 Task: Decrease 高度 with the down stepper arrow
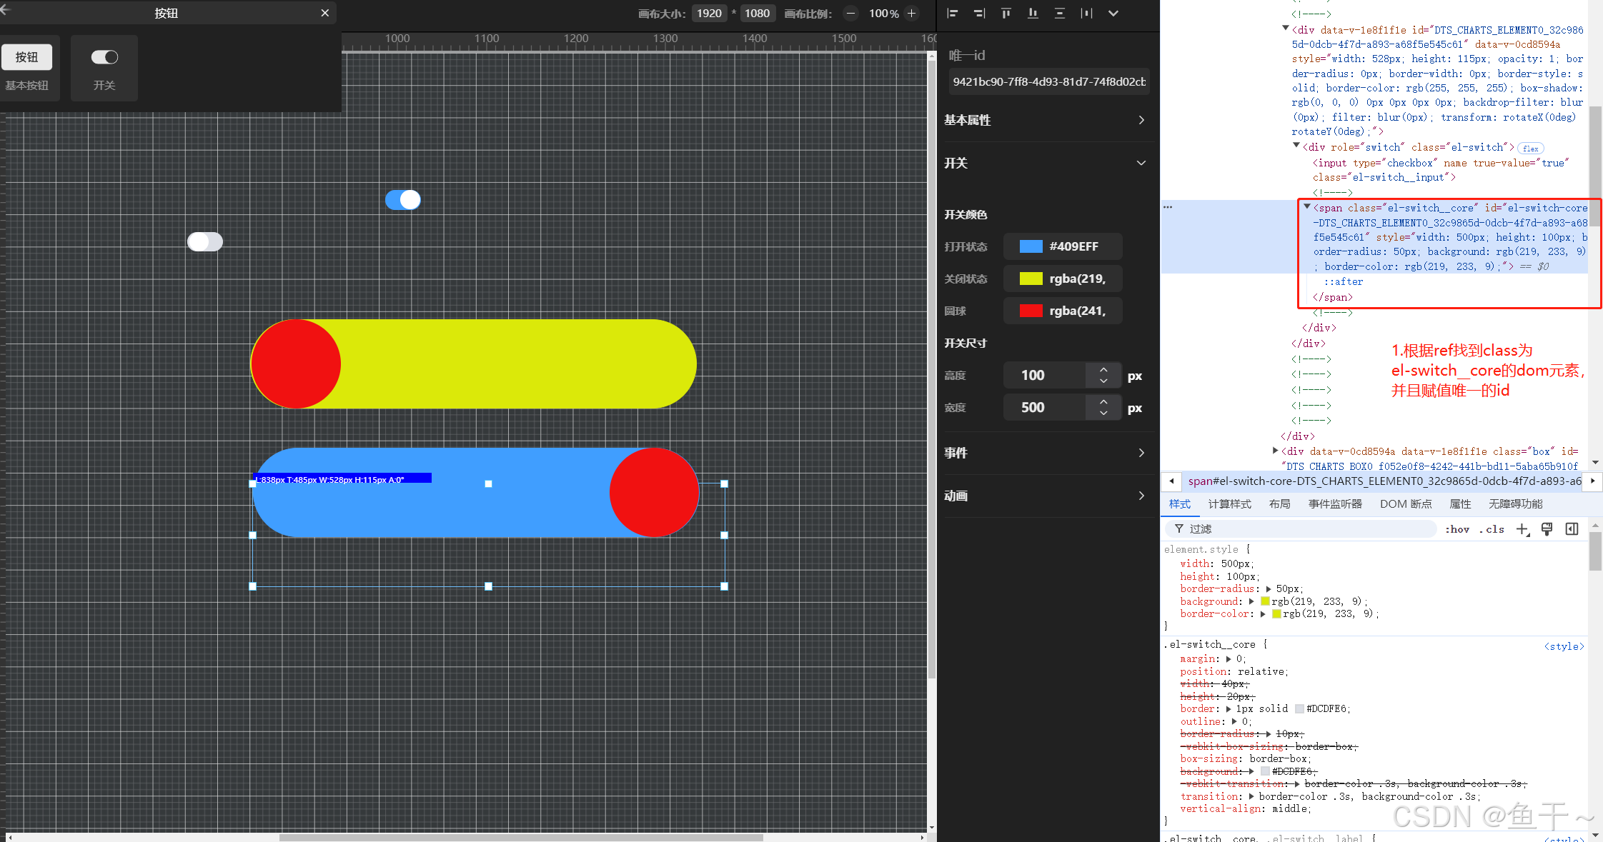click(1103, 381)
